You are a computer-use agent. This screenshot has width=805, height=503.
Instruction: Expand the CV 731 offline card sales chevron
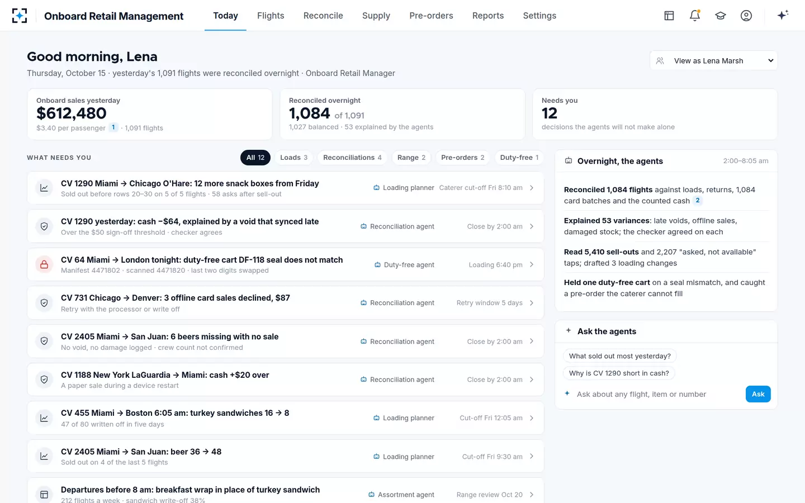coord(532,303)
